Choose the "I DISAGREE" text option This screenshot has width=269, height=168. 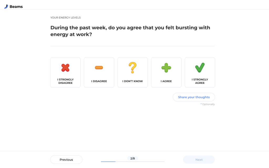[x=99, y=81]
